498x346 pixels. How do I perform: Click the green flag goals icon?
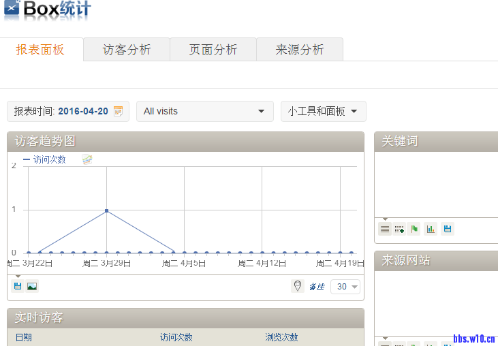[x=415, y=229]
